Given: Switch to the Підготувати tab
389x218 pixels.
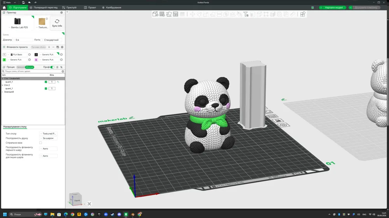Looking at the screenshot, I should pos(18,8).
